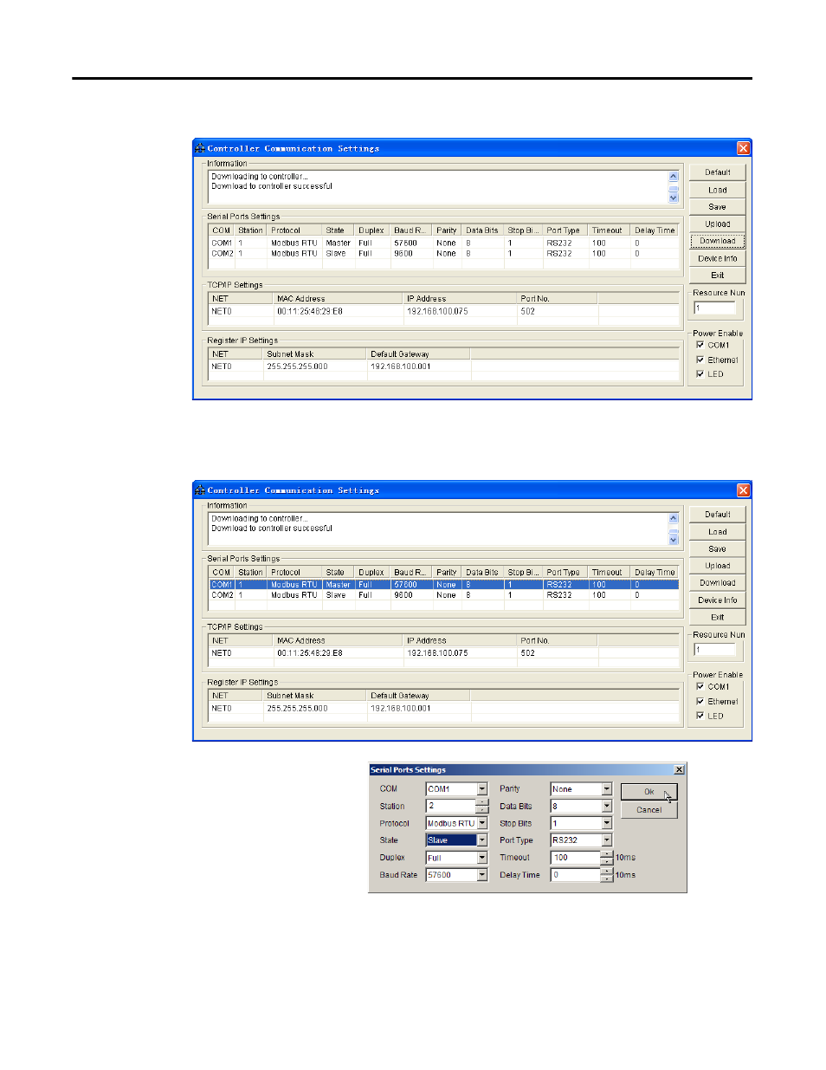Close the Serial Ports Settings dialog
The height and width of the screenshot is (1070, 826).
(679, 769)
